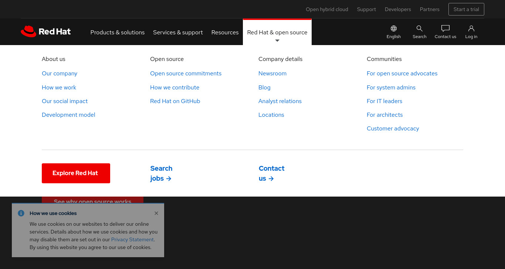Image resolution: width=505 pixels, height=269 pixels.
Task: Click the cookies info icon
Action: pyautogui.click(x=21, y=213)
